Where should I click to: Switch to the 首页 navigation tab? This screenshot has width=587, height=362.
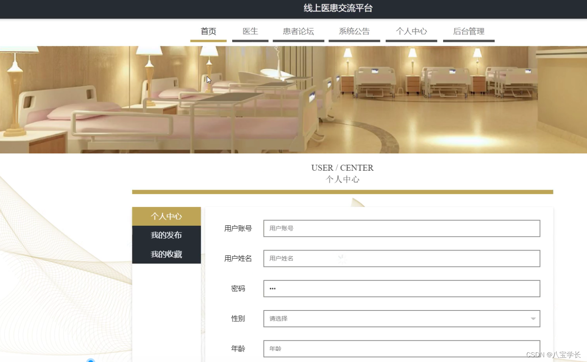208,31
